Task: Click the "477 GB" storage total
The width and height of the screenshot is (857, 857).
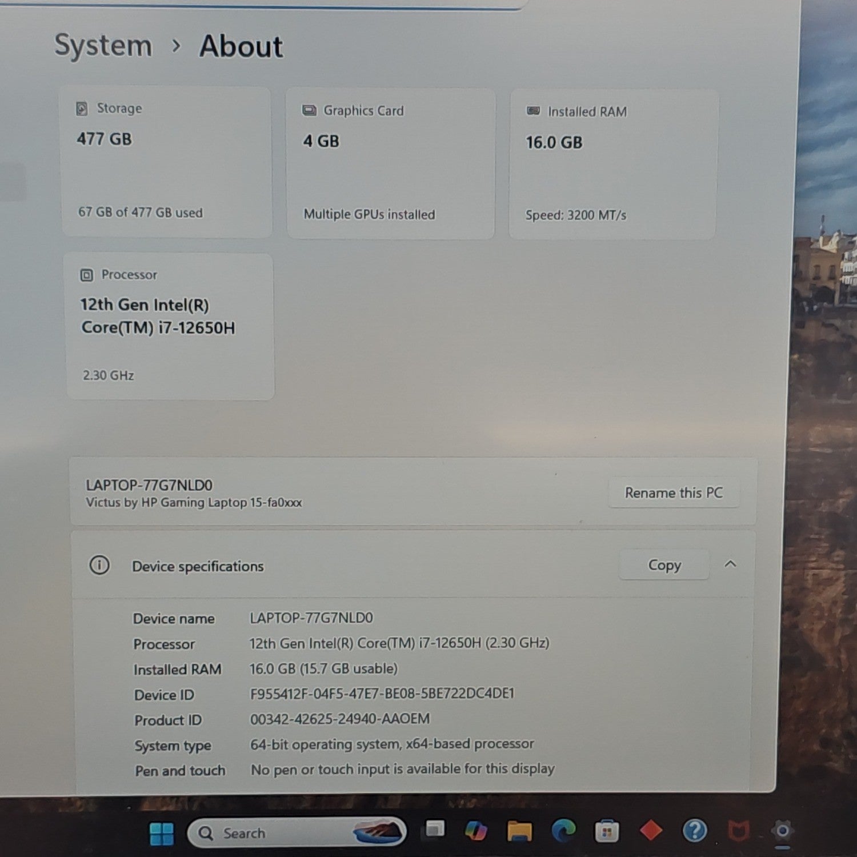Action: click(105, 139)
